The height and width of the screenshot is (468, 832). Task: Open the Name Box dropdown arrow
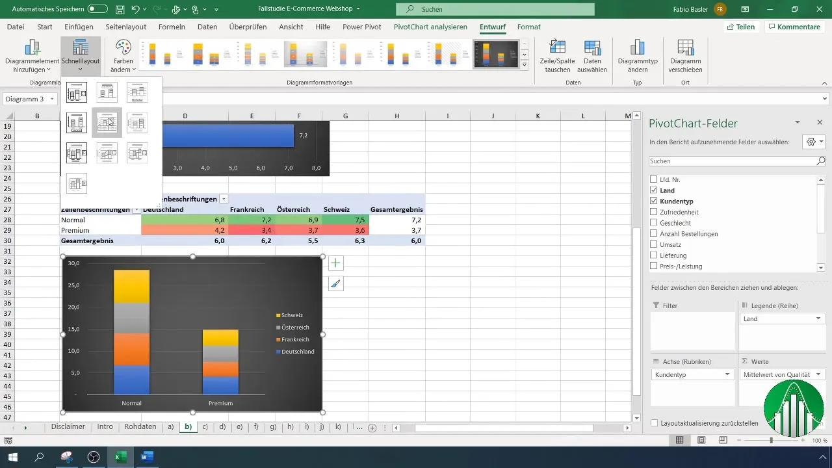click(52, 99)
